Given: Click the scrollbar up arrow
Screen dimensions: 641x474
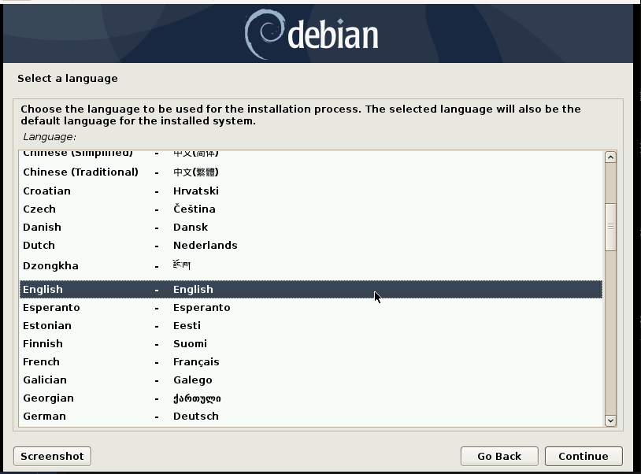Looking at the screenshot, I should click(x=610, y=157).
